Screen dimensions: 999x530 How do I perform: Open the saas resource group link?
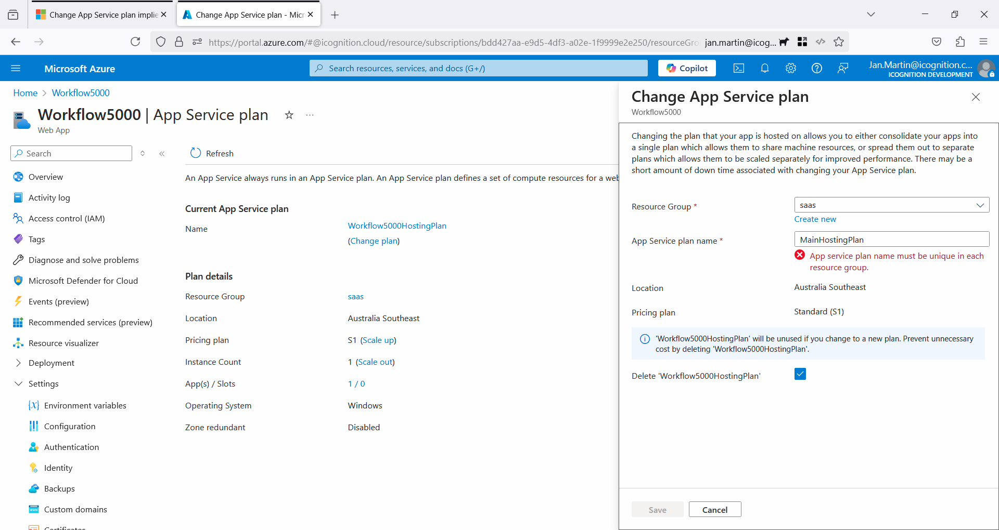(x=356, y=297)
